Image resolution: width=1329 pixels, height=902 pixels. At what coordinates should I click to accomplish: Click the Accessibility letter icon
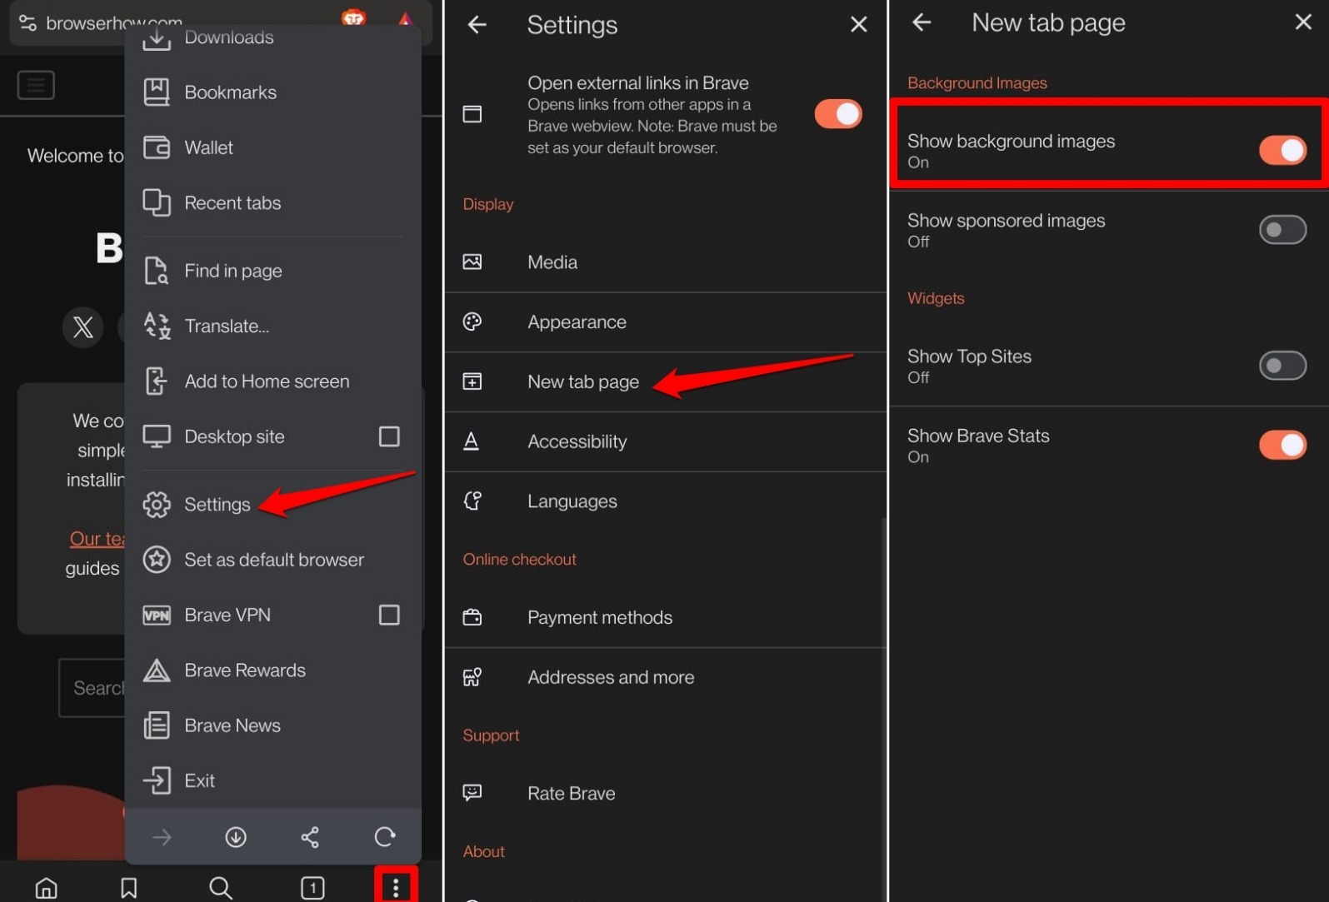click(x=471, y=441)
